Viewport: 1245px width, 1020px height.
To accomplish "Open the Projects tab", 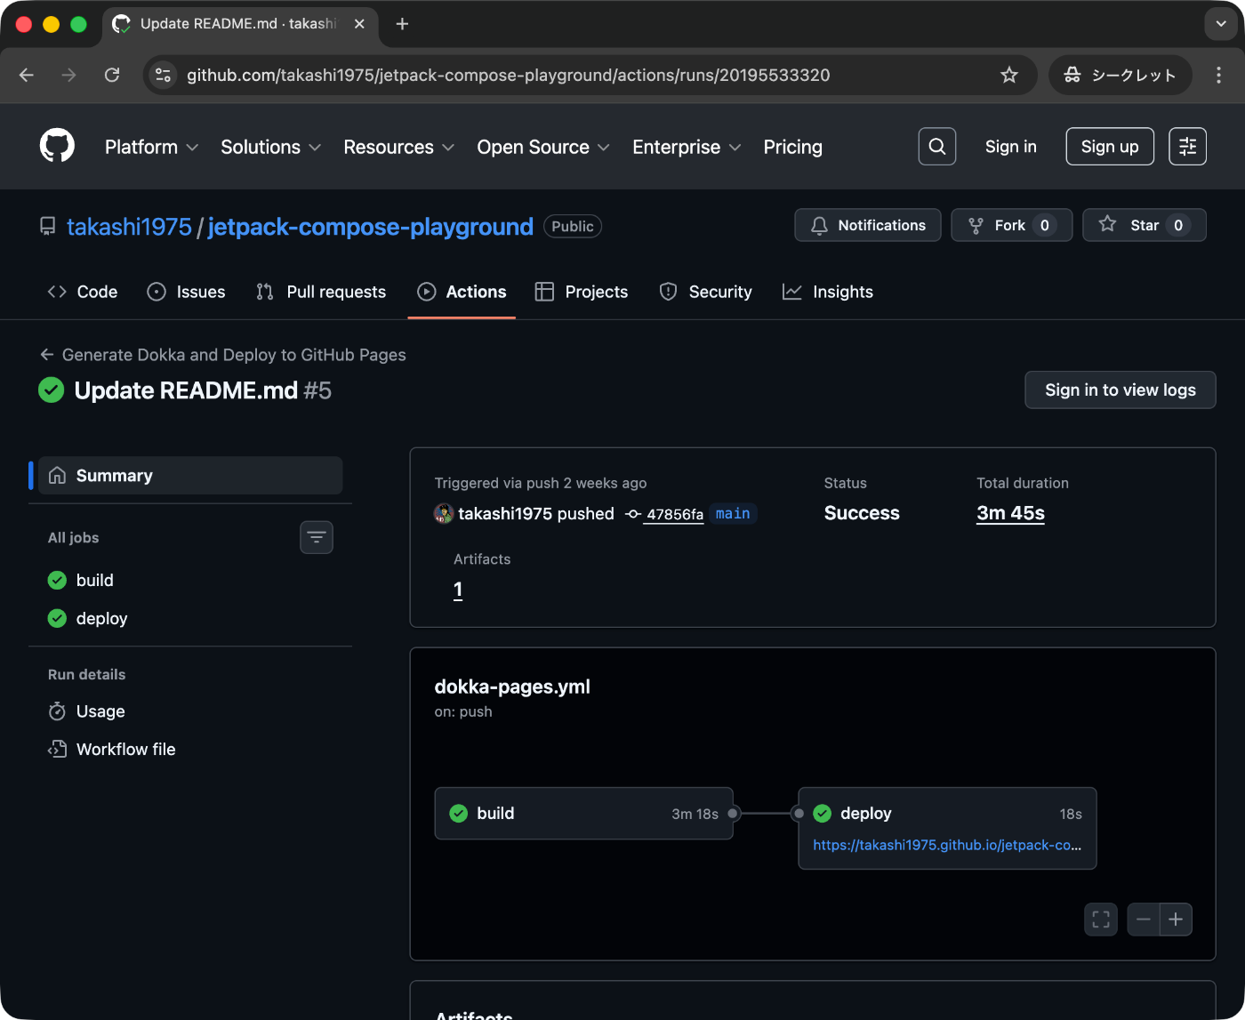I will tap(582, 292).
